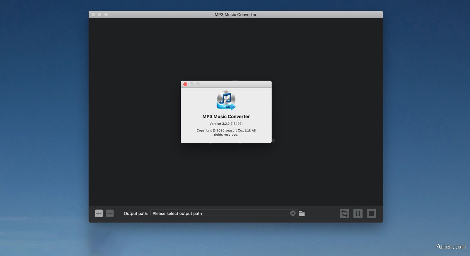This screenshot has width=470, height=256.
Task: Click the 'Version 3.2.0 (13497)' text
Action: (226, 124)
